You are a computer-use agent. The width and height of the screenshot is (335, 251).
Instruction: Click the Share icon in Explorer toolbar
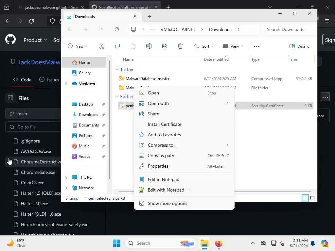coord(165,46)
